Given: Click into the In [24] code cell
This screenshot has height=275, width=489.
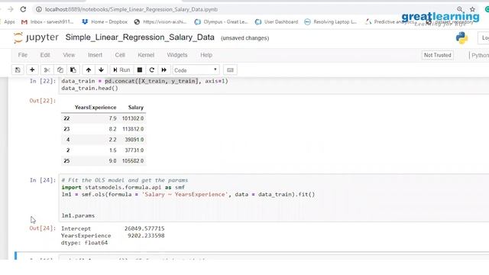Looking at the screenshot, I should tap(274, 198).
